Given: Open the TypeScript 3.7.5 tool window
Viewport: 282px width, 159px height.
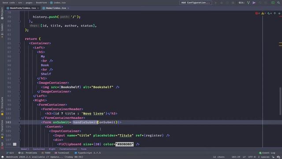Looking at the screenshot, I should (x=88, y=153).
